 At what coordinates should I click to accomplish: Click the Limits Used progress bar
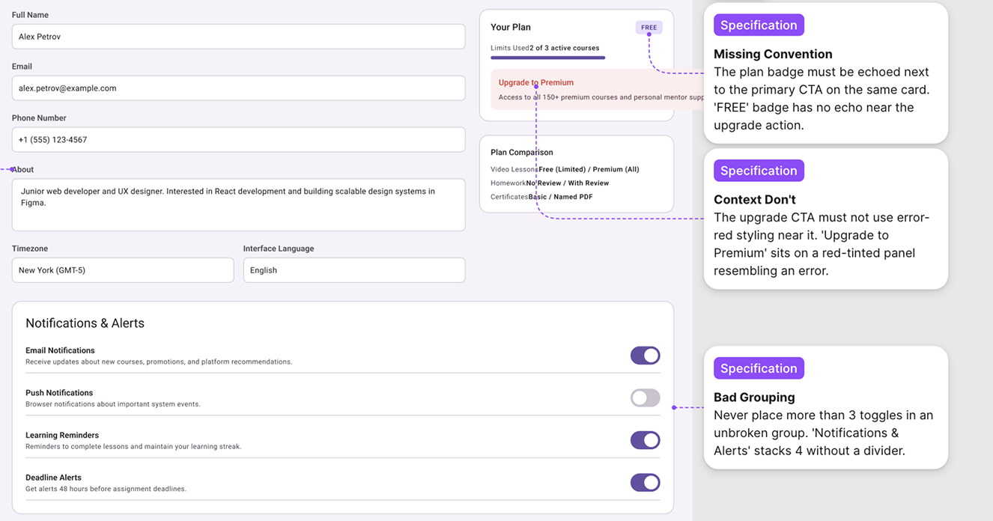[x=548, y=58]
